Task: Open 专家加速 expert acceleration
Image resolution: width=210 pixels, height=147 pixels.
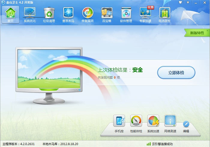Action: pyautogui.click(x=145, y=15)
